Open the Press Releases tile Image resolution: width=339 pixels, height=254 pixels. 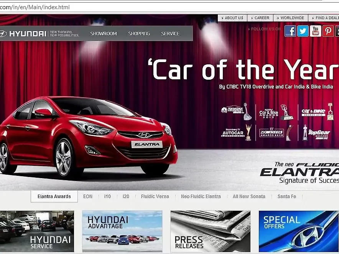pyautogui.click(x=211, y=231)
